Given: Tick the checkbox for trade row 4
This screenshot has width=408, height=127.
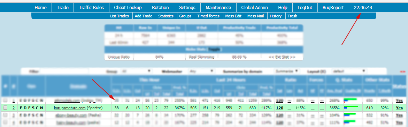Looking at the screenshot, I should click(5, 122).
